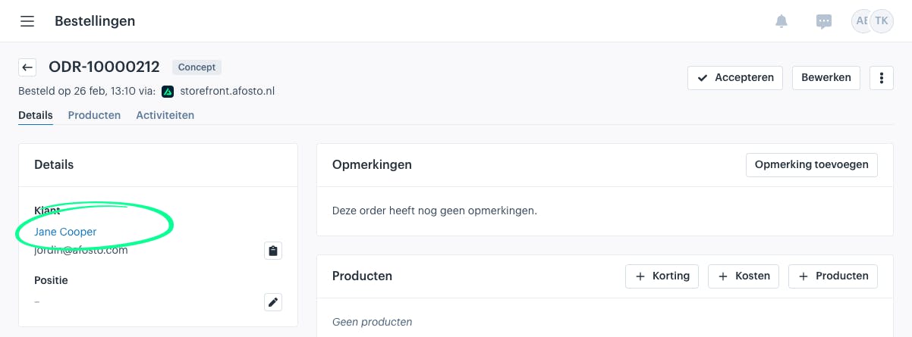
Task: Click the TK user avatar
Action: tap(881, 21)
